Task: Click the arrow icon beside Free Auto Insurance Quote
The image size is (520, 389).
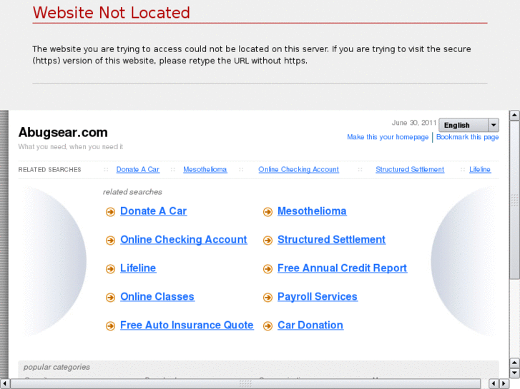Action: (x=110, y=325)
